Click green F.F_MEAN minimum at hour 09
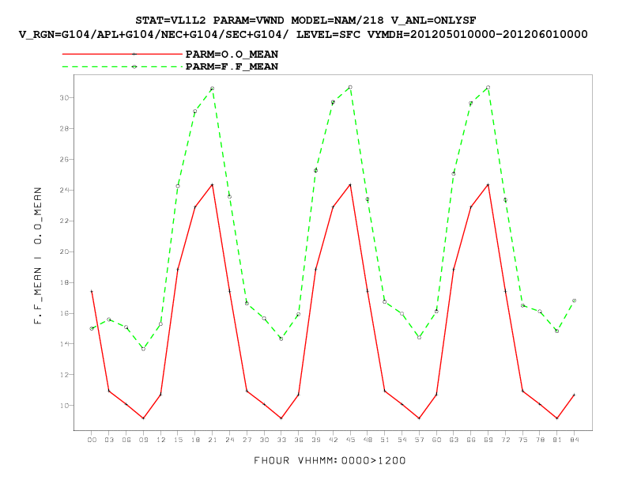 [143, 349]
